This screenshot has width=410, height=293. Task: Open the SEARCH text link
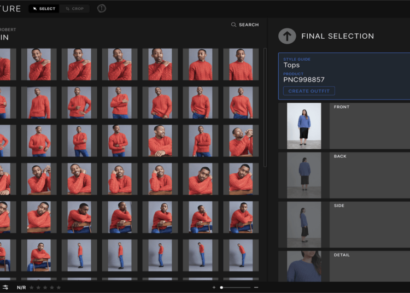(249, 25)
